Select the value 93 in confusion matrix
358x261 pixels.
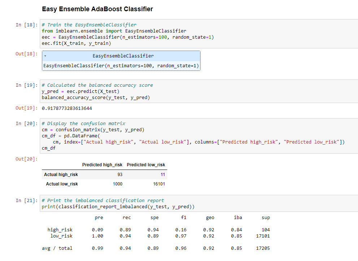point(120,175)
